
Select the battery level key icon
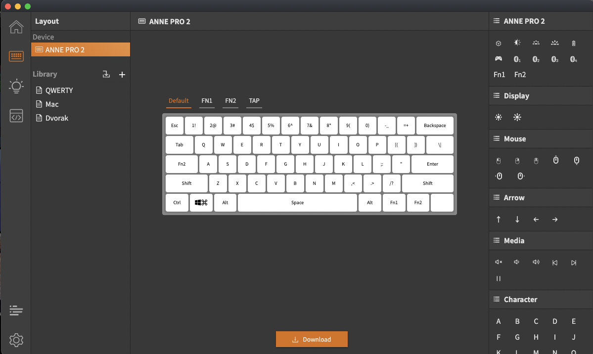(x=574, y=43)
